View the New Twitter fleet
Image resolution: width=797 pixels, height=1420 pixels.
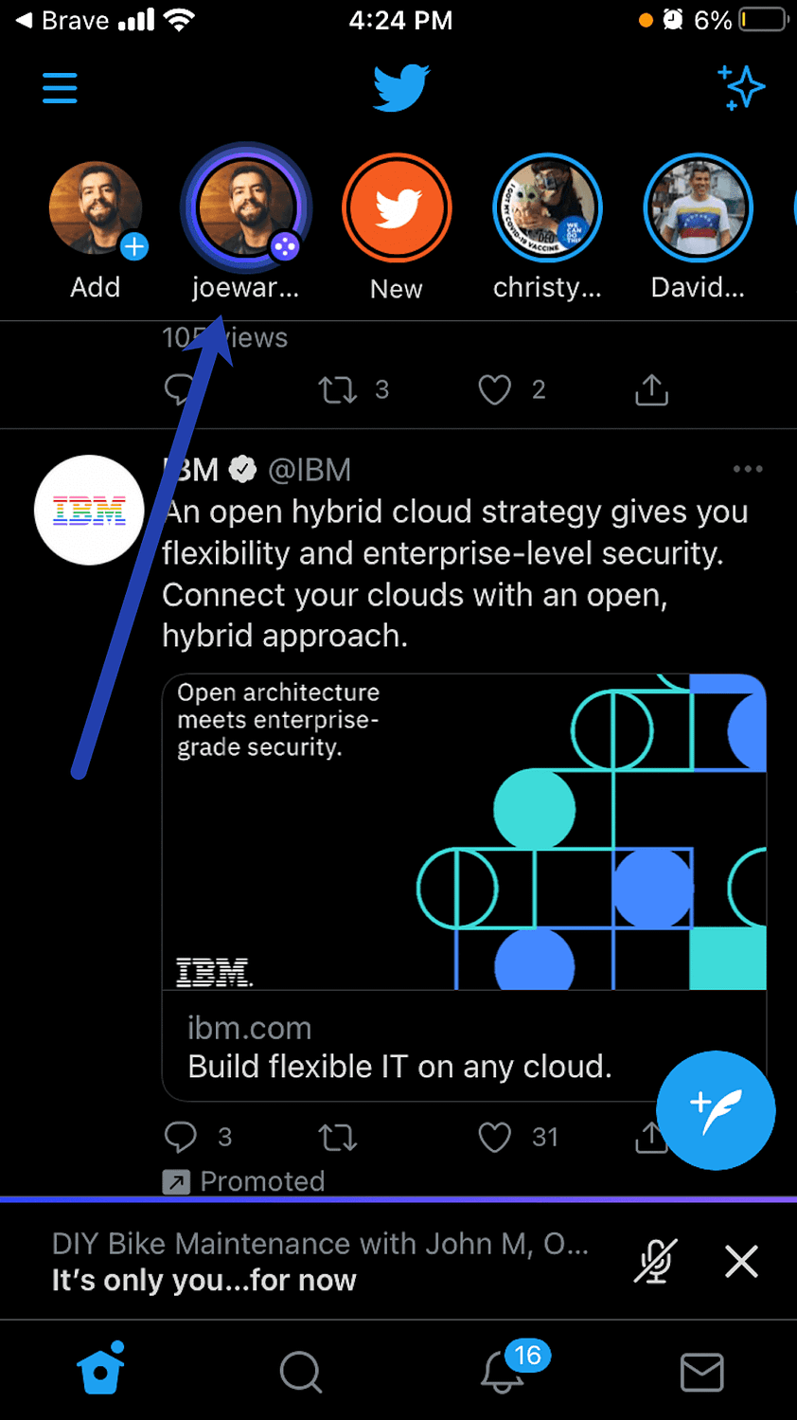pos(397,208)
